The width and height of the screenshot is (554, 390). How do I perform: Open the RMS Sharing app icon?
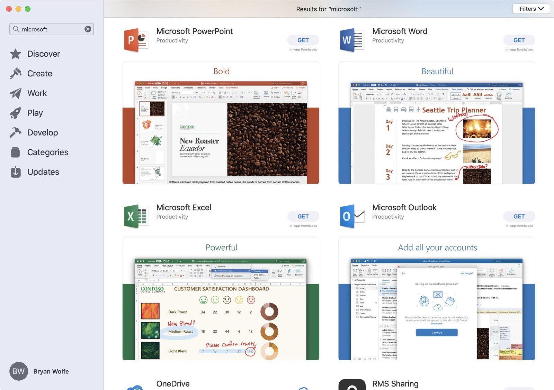click(352, 386)
